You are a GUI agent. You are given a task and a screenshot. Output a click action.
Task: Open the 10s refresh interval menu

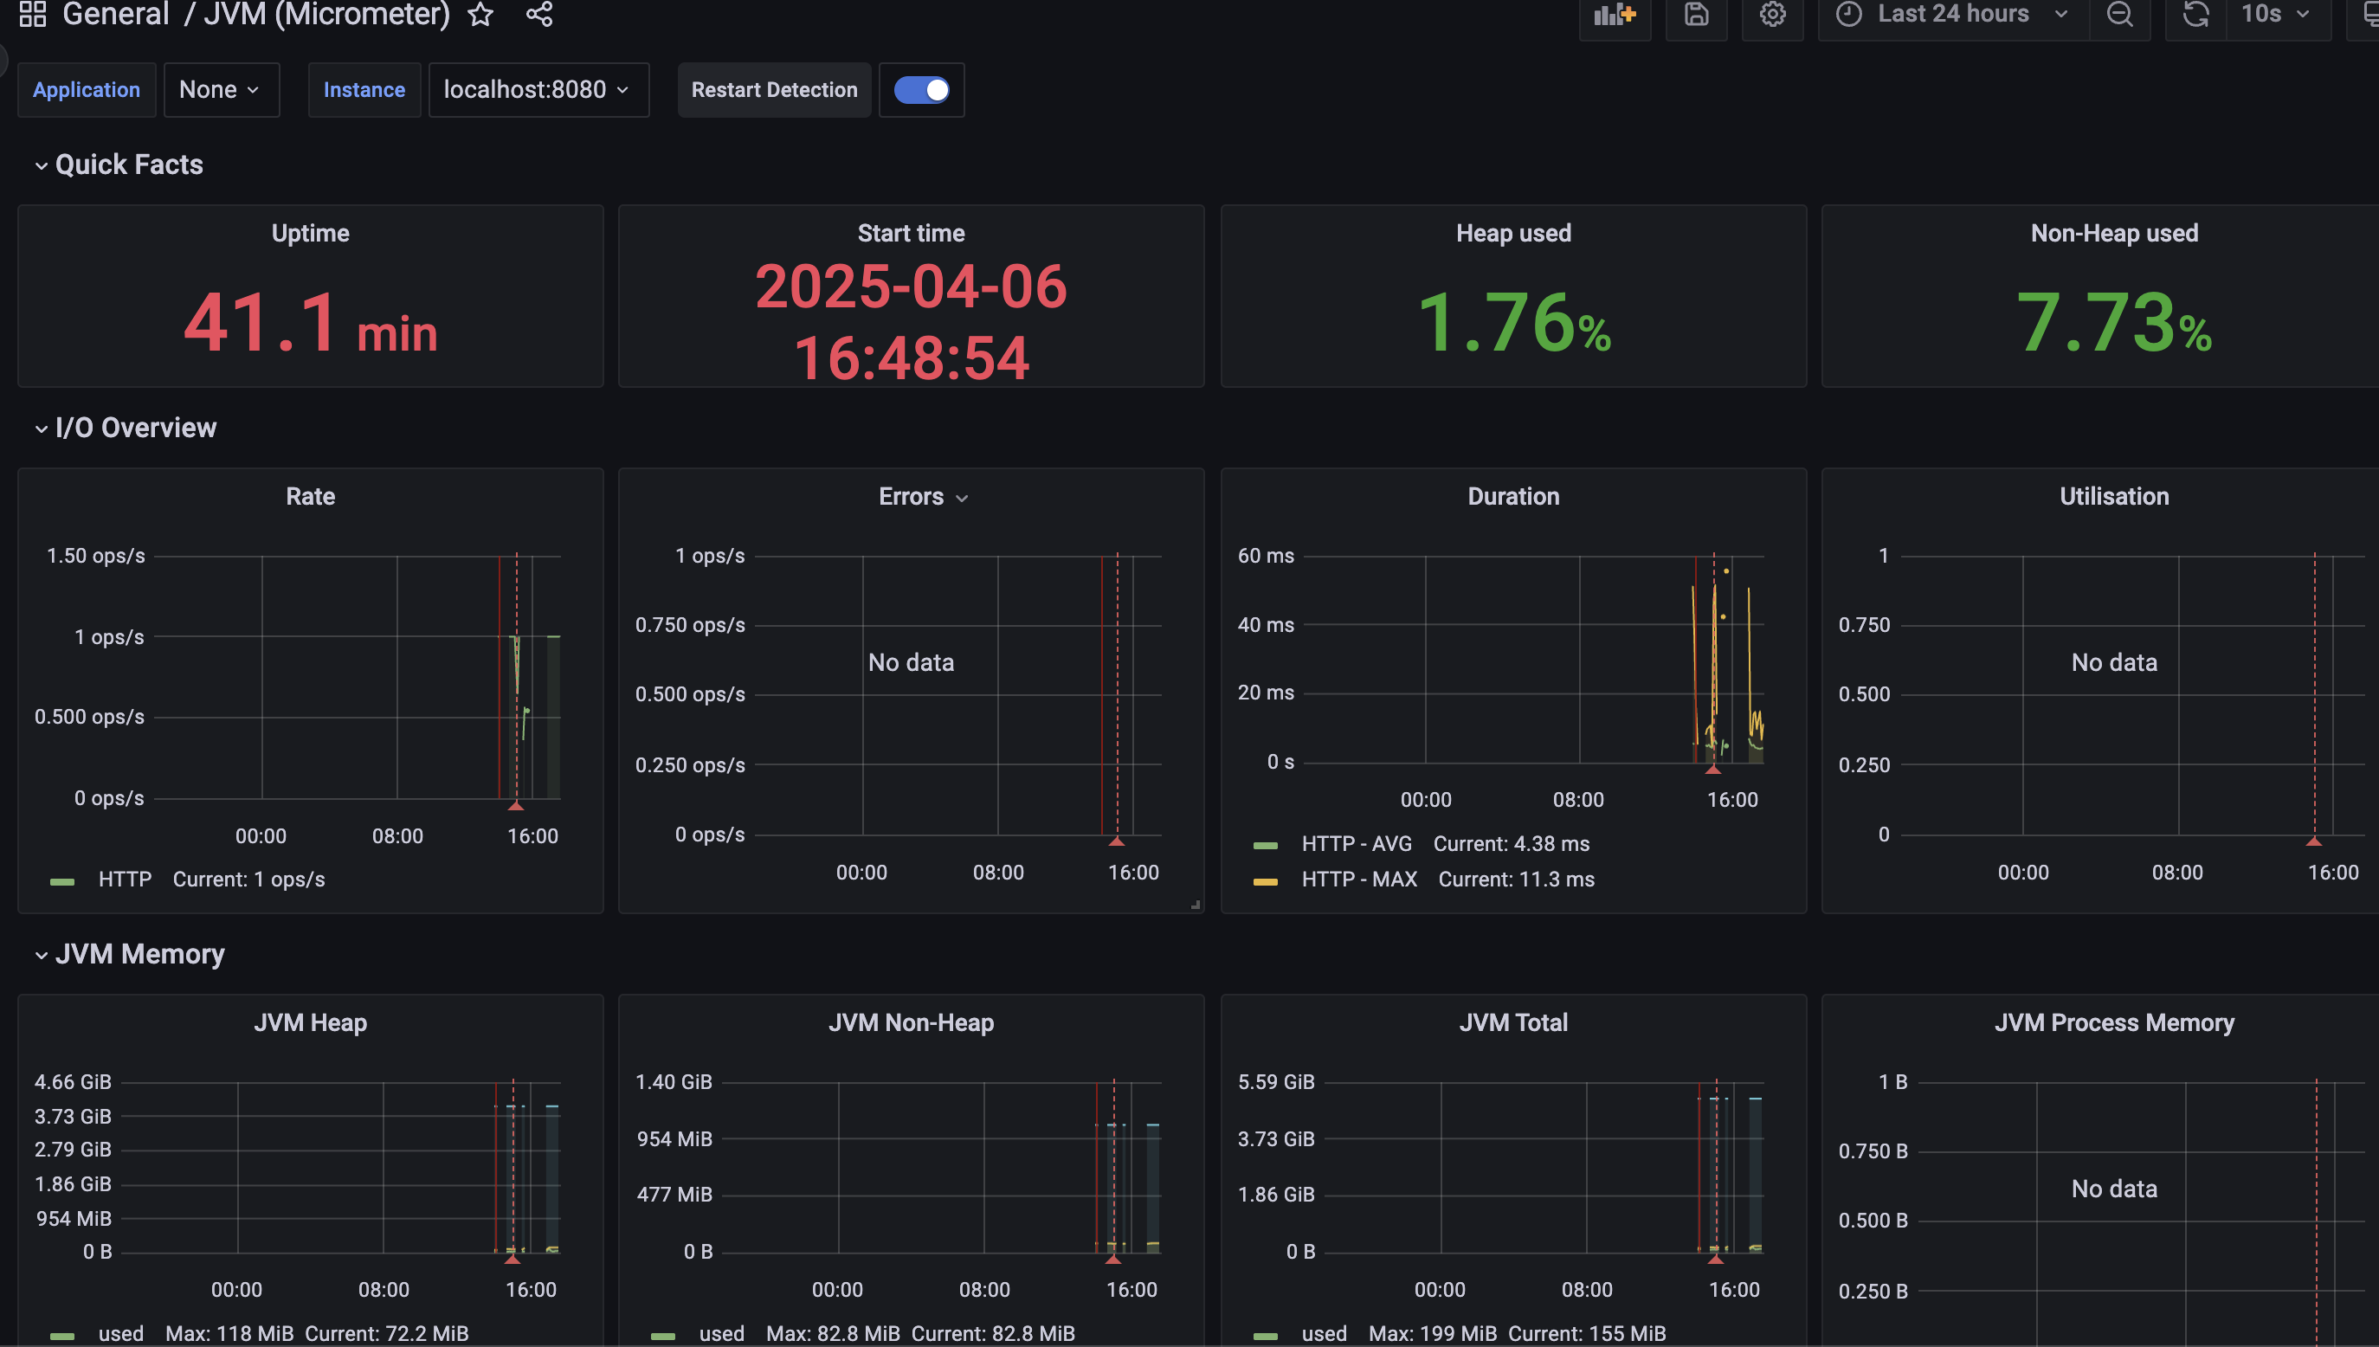tap(2275, 14)
